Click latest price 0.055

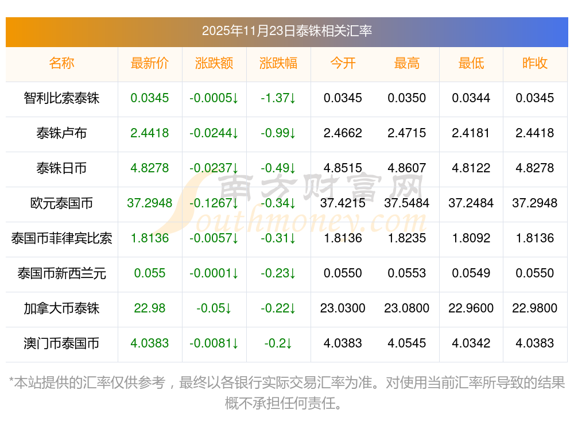pos(149,273)
